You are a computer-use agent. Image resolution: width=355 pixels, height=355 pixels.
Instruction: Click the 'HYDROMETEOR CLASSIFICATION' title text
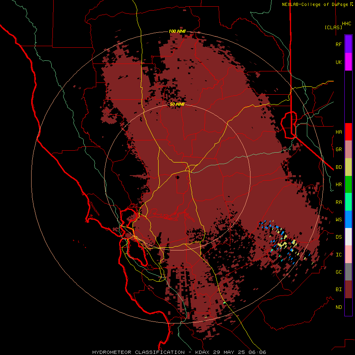click(x=138, y=352)
